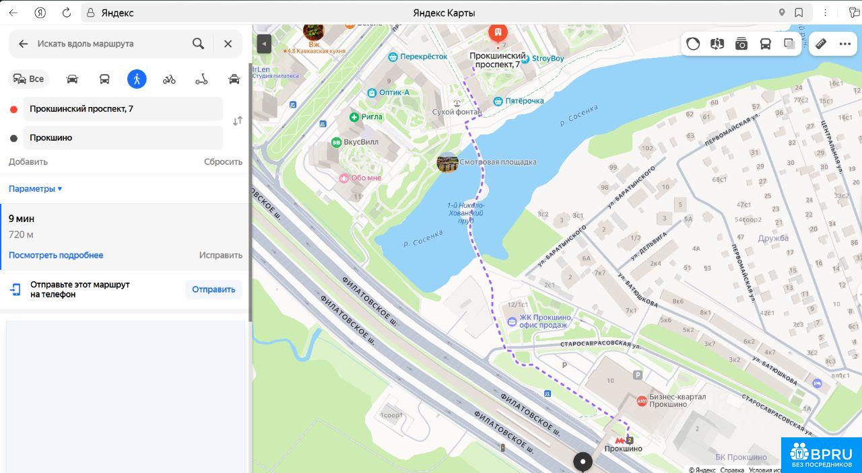Screen dimensions: 862x473
Task: Reload the page
Action: (x=66, y=13)
